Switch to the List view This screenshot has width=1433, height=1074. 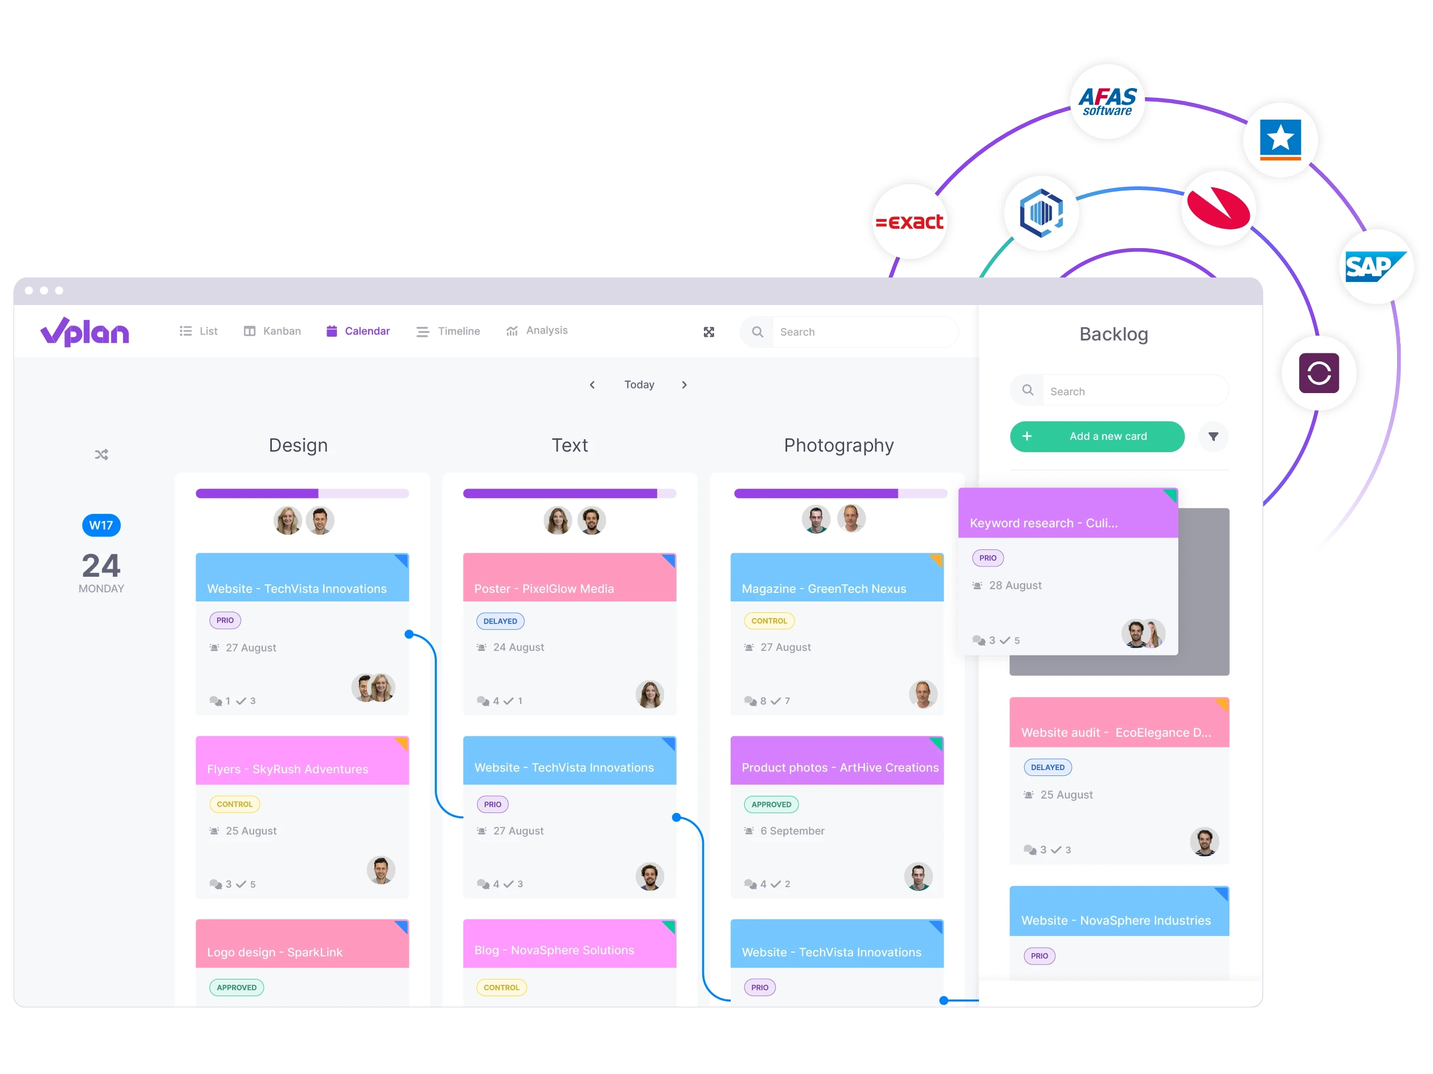199,331
